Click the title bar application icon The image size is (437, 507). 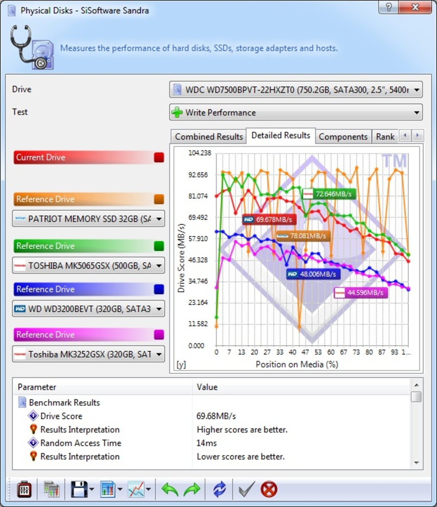[x=12, y=10]
